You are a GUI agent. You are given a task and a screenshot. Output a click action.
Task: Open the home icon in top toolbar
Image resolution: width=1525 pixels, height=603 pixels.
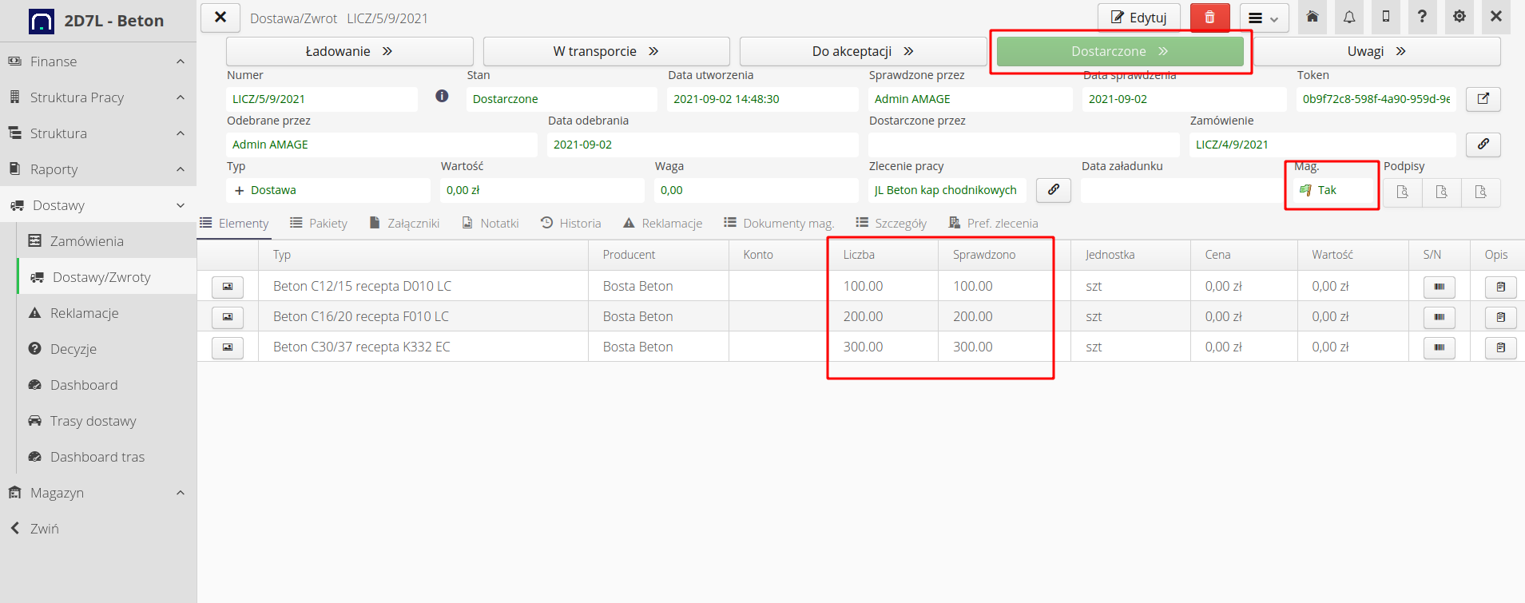[x=1313, y=17]
